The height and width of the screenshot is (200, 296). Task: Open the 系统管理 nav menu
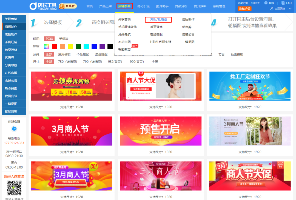219,6
